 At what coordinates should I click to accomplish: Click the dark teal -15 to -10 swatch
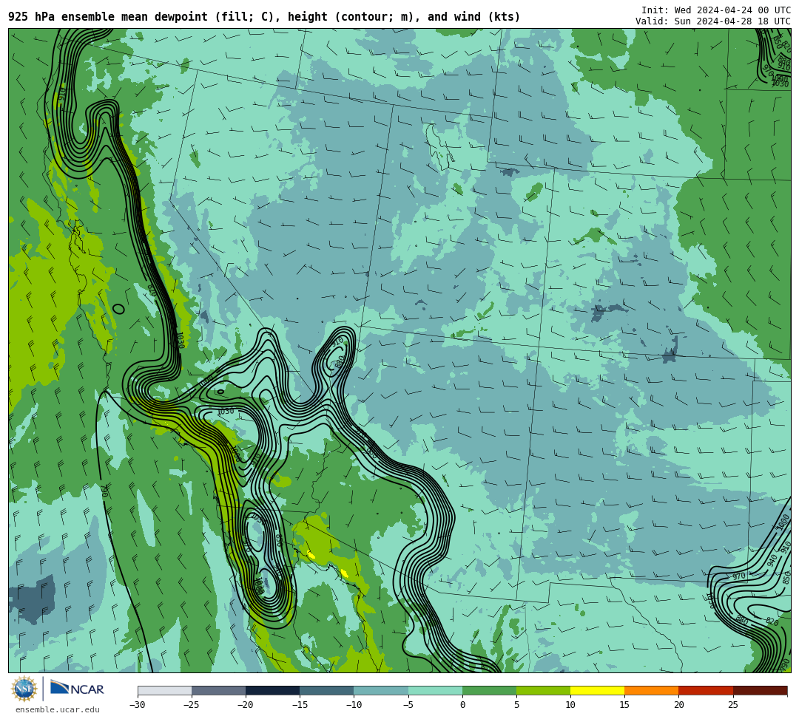pyautogui.click(x=327, y=690)
